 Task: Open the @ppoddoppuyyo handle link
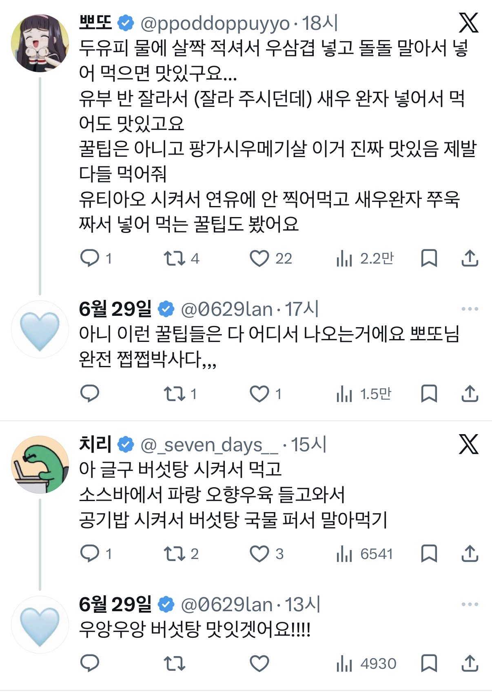point(215,24)
